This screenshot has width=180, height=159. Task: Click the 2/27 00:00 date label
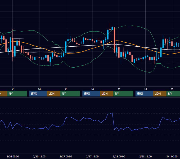point(66,156)
